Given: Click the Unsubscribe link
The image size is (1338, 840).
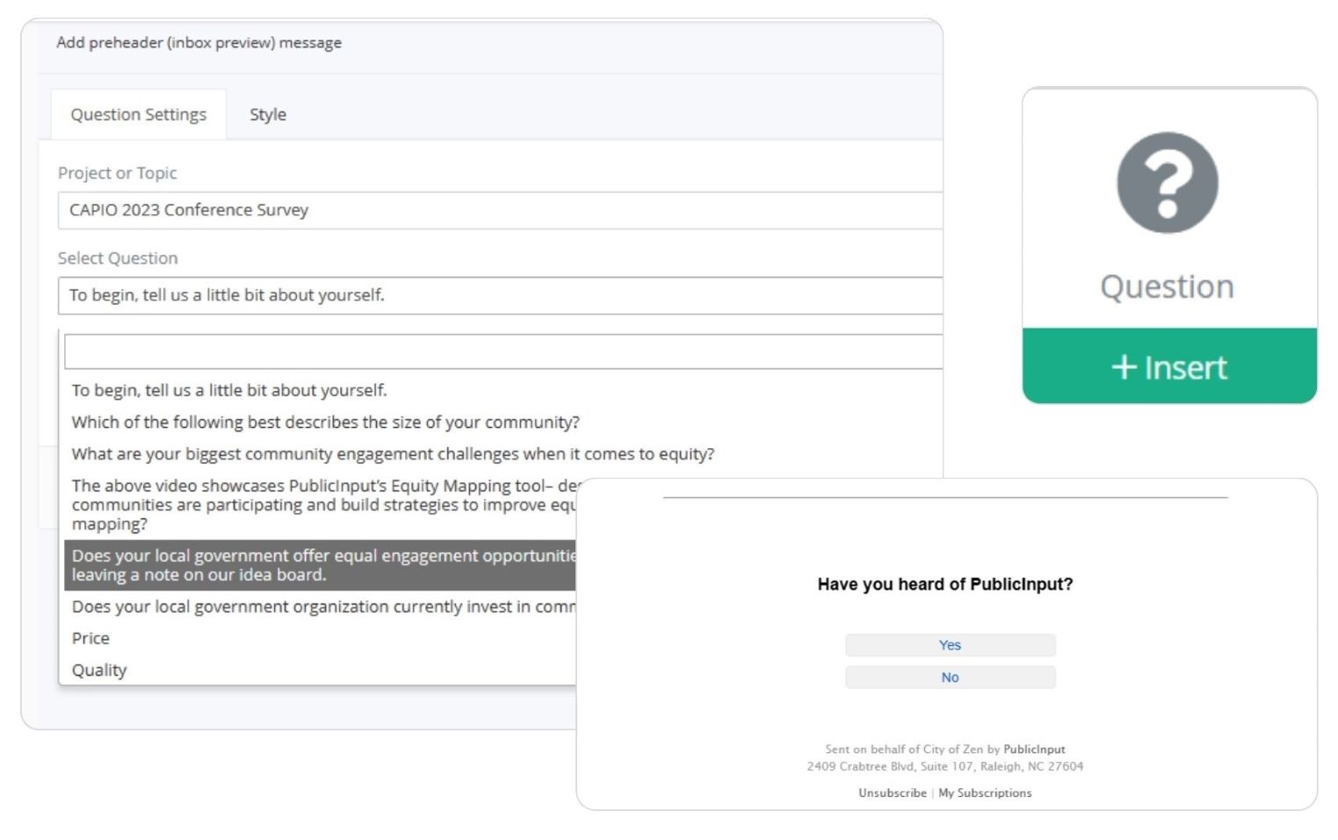Looking at the screenshot, I should point(892,793).
